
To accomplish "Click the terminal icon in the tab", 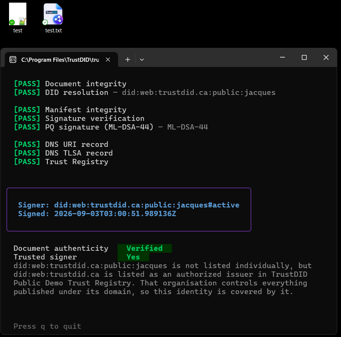I will [x=13, y=59].
